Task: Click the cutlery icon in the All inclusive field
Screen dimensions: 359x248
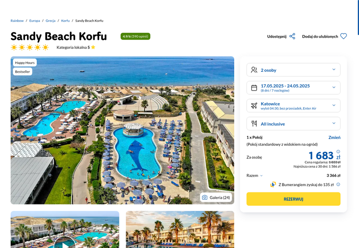Action: click(254, 123)
